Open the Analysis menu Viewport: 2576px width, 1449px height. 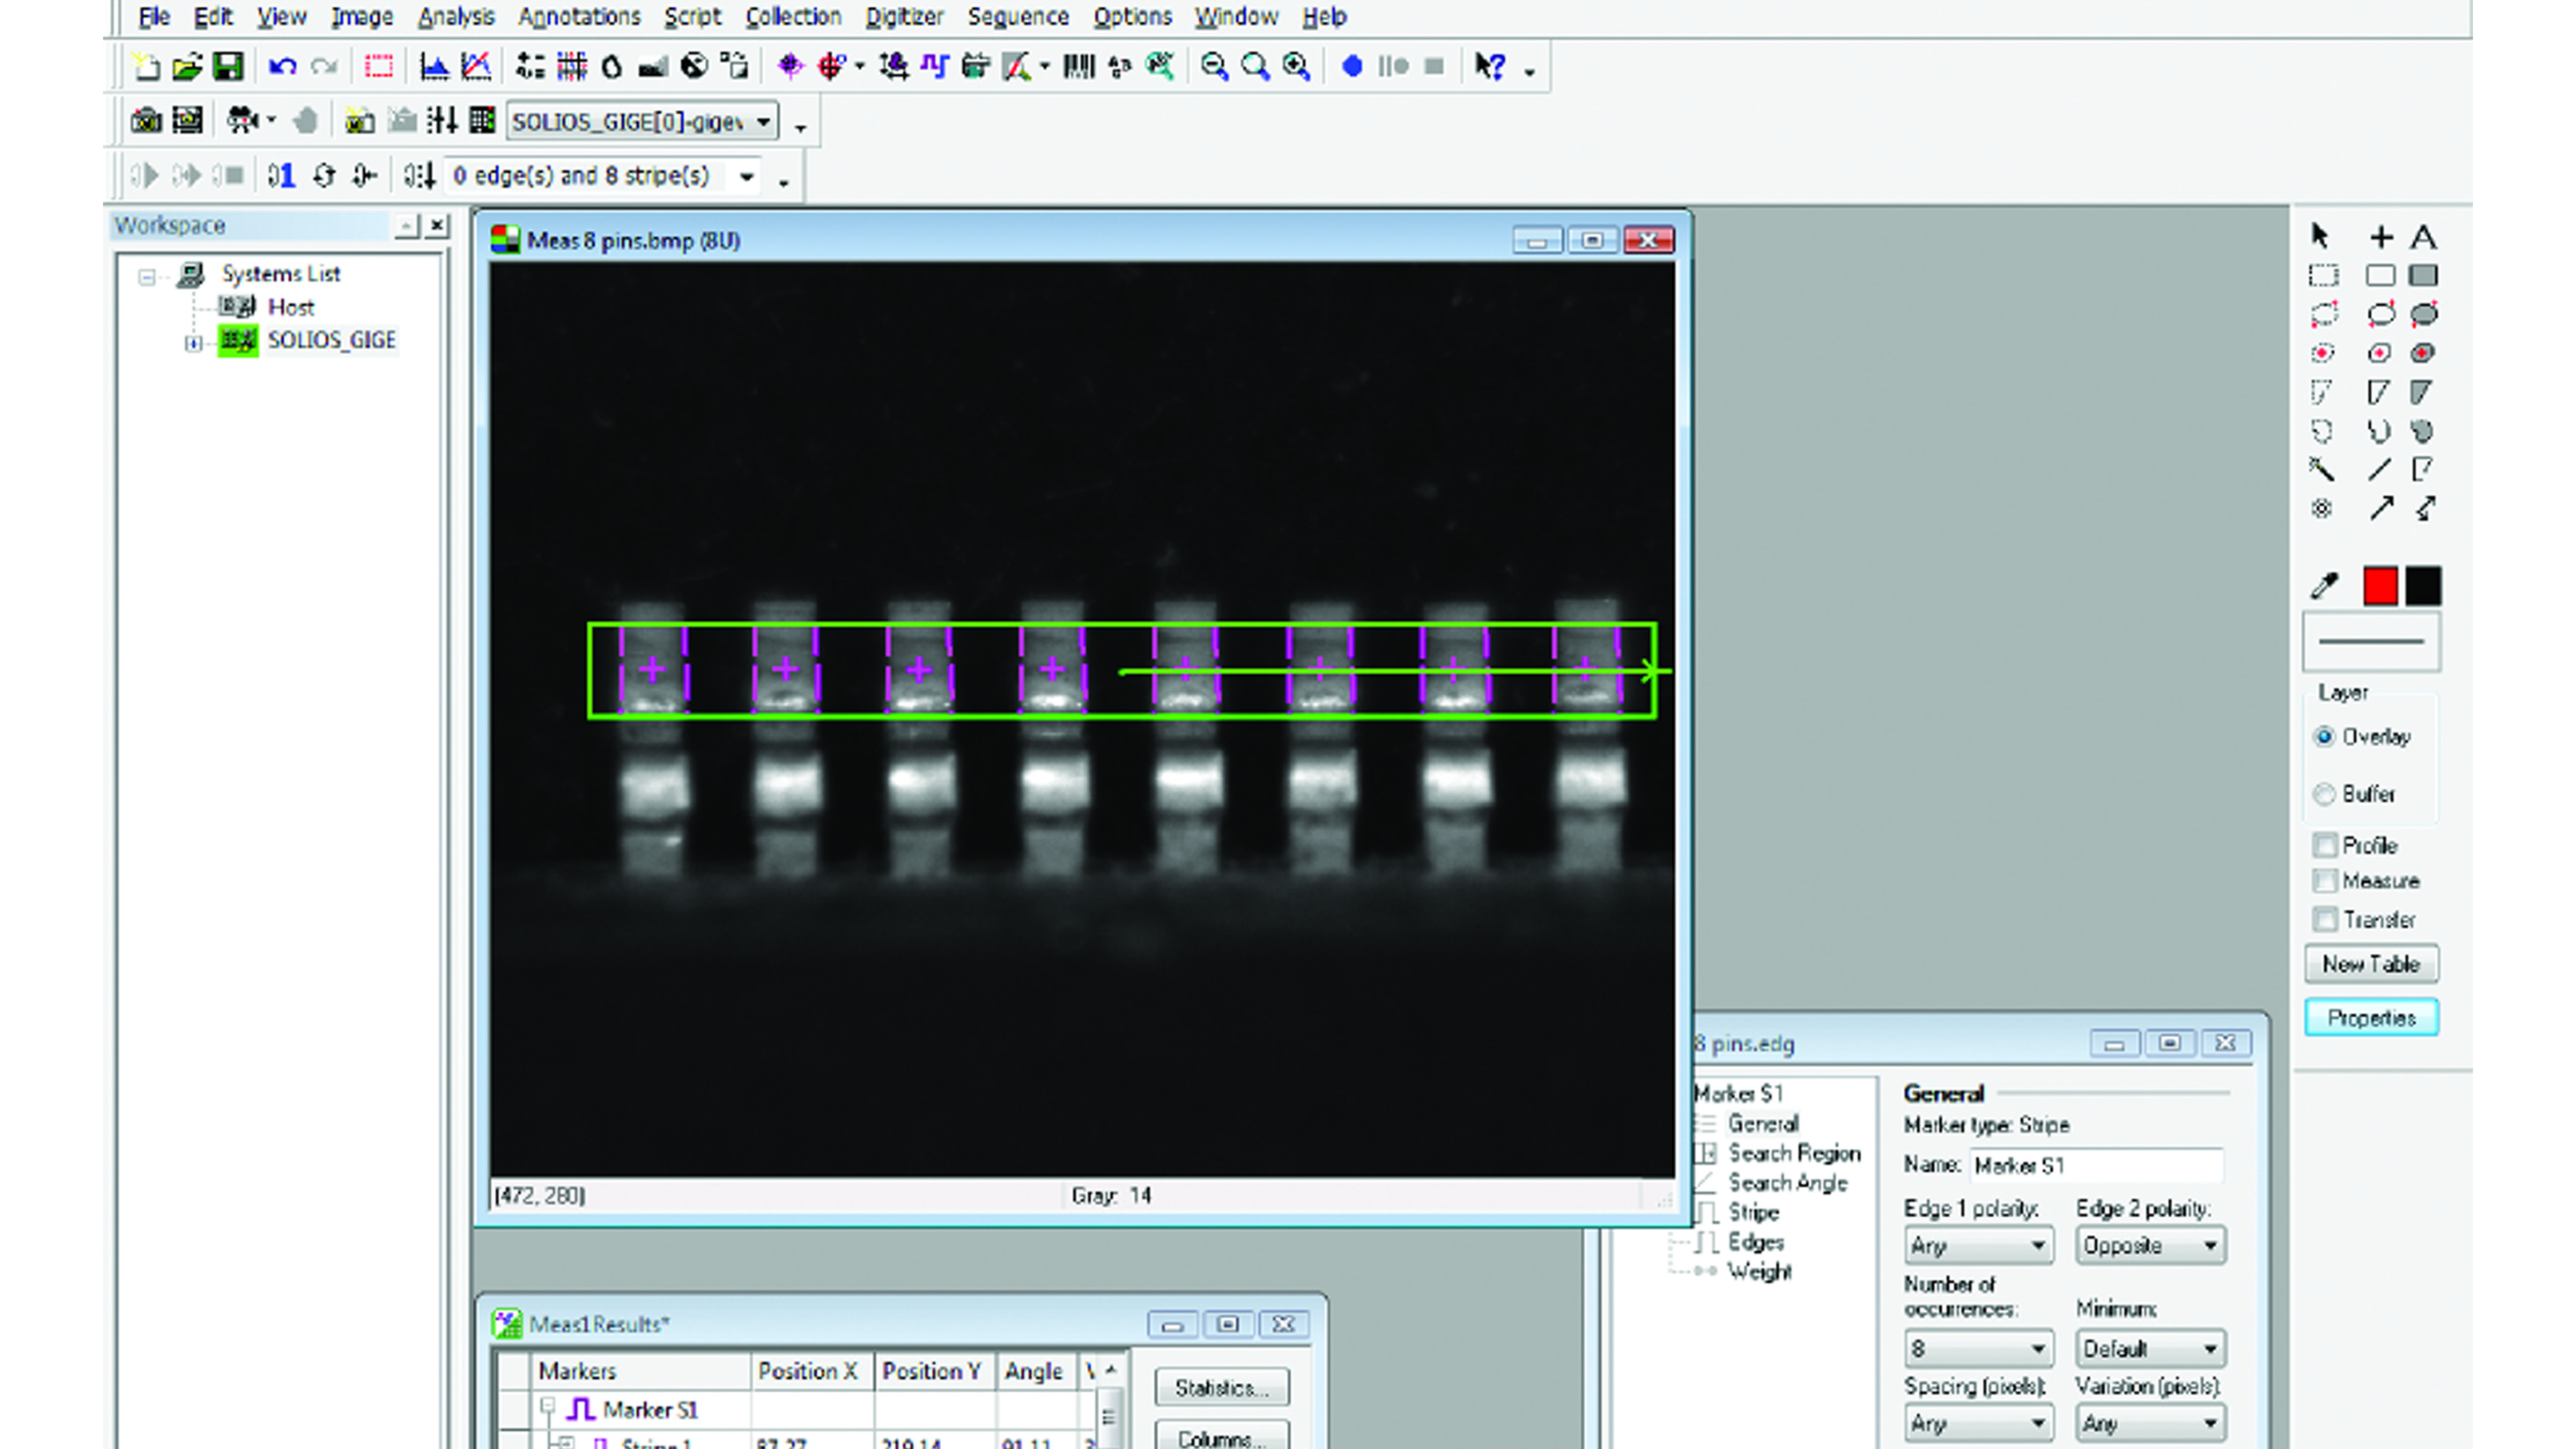[x=456, y=17]
